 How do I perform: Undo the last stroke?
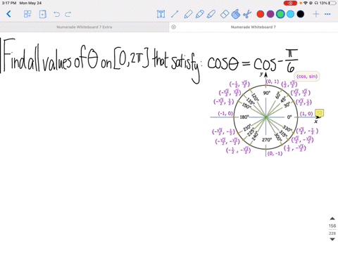pos(56,14)
